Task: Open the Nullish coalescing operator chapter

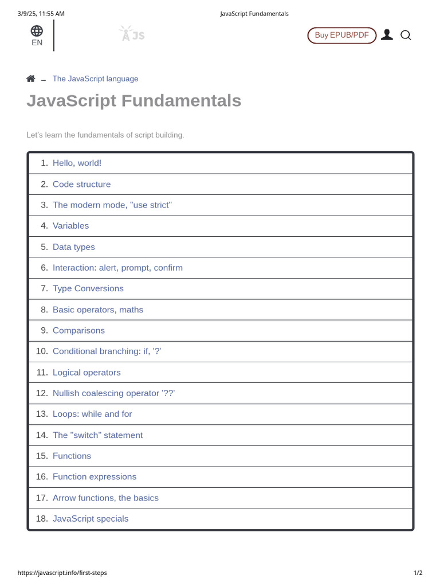Action: (113, 393)
